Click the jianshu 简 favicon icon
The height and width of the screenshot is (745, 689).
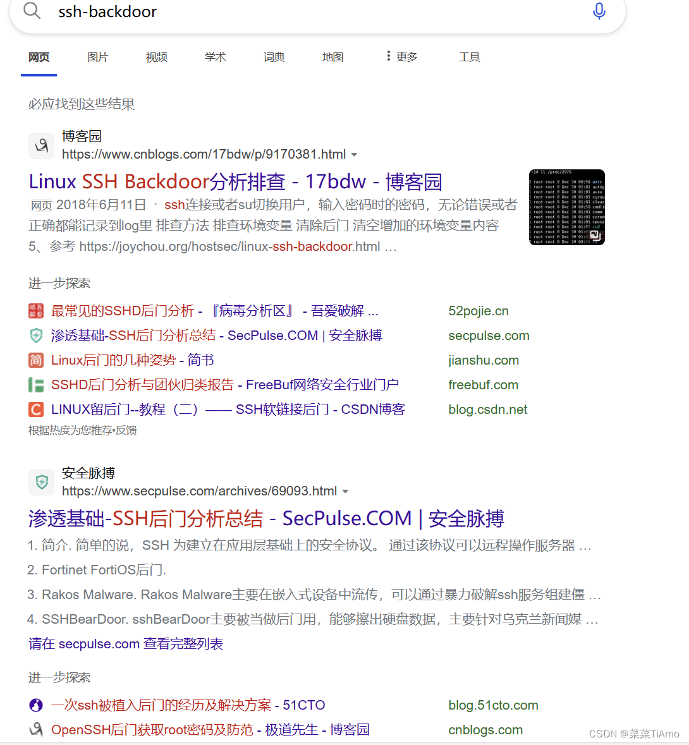click(x=36, y=360)
